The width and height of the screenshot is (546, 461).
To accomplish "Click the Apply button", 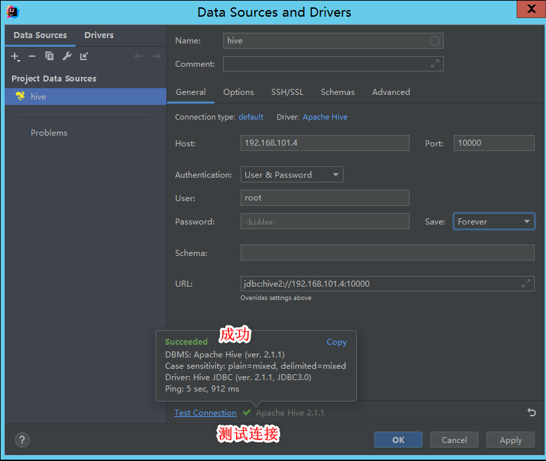I will click(511, 440).
